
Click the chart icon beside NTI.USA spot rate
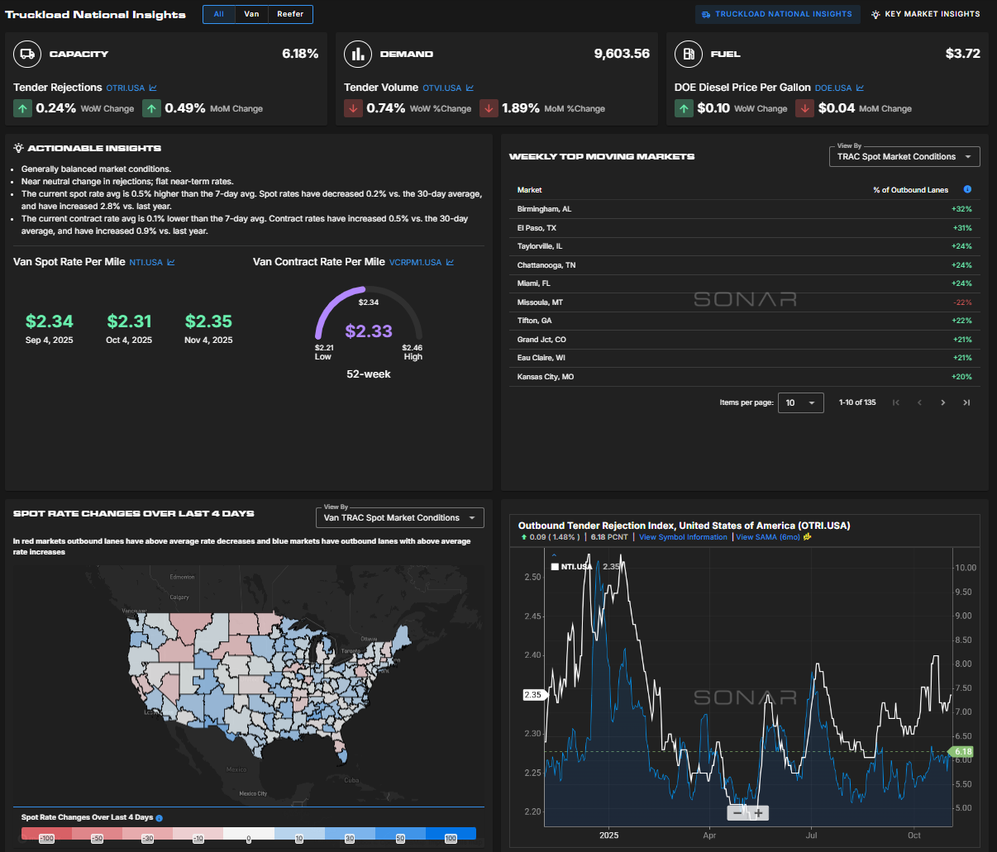[171, 262]
